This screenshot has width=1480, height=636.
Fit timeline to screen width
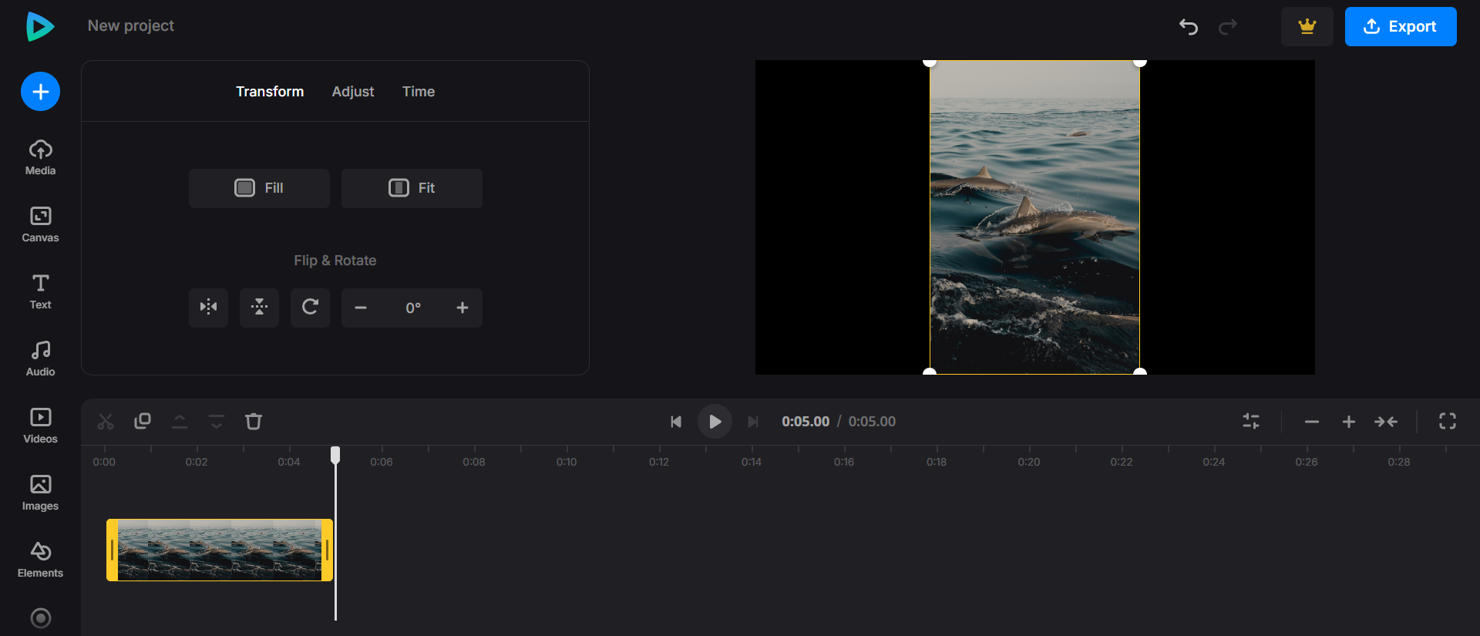1386,422
